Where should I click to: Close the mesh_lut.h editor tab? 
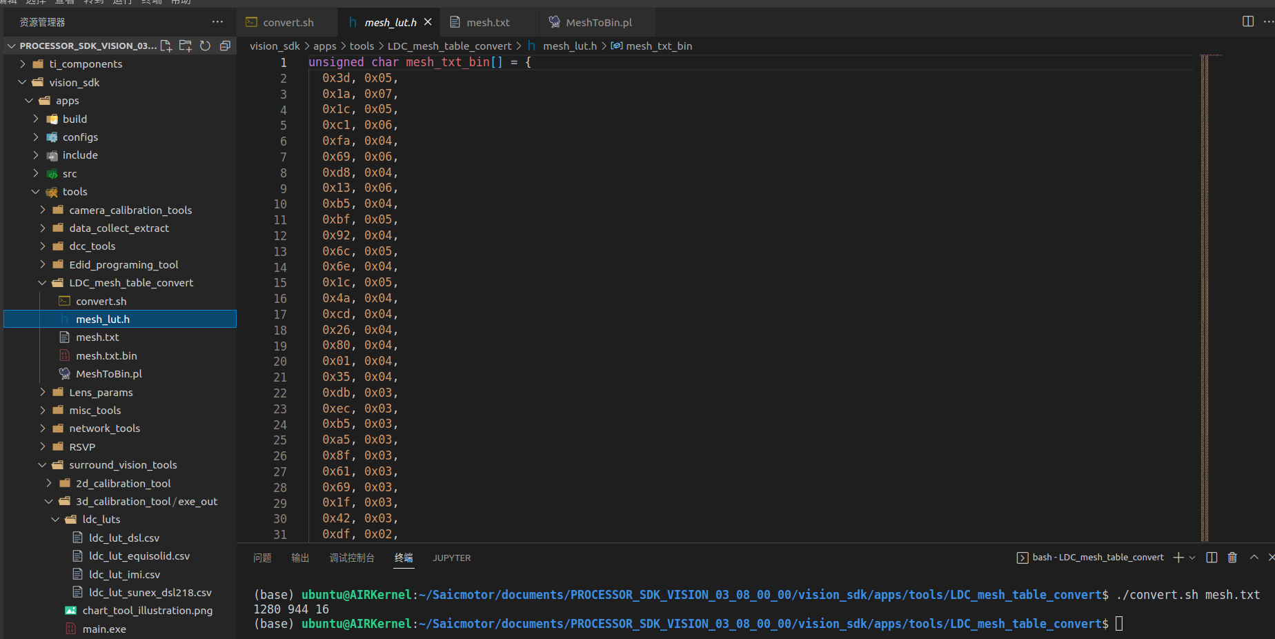point(428,22)
